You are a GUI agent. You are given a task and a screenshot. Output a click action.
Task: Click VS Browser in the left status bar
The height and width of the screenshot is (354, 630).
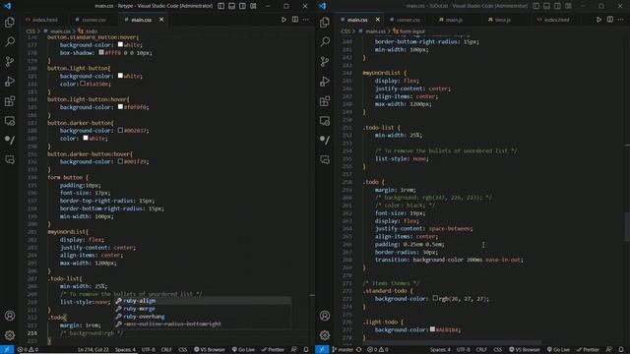210,350
